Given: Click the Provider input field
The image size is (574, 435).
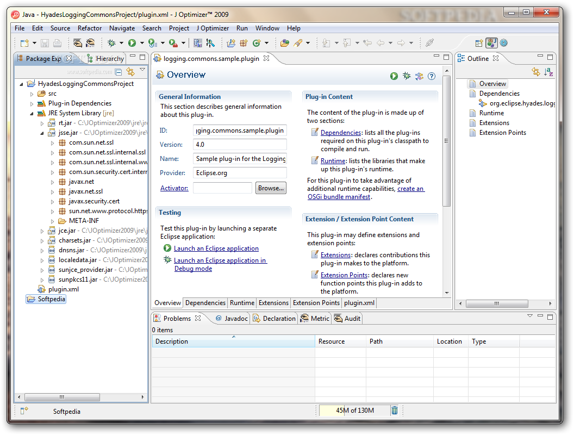Looking at the screenshot, I should click(240, 173).
